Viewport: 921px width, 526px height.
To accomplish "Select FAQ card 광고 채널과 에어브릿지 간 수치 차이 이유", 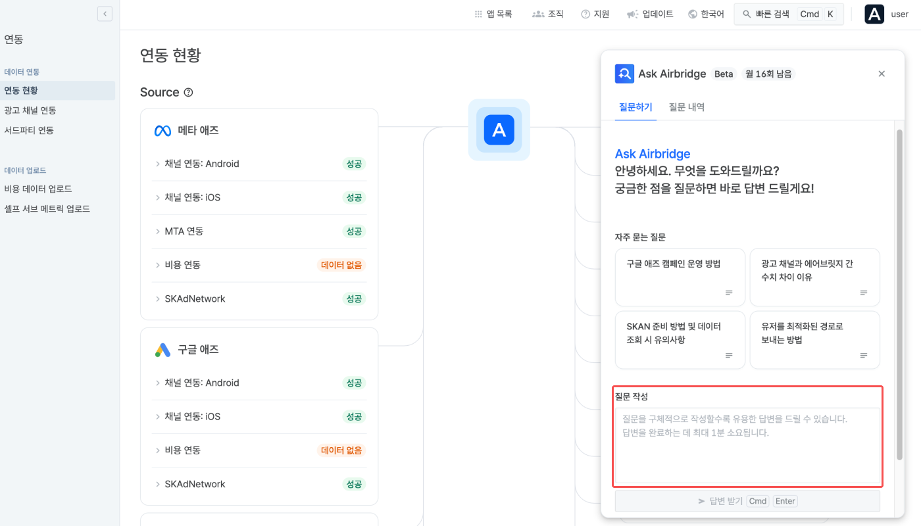I will tap(815, 277).
